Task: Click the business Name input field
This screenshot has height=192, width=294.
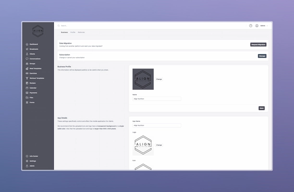Action: [x=157, y=99]
